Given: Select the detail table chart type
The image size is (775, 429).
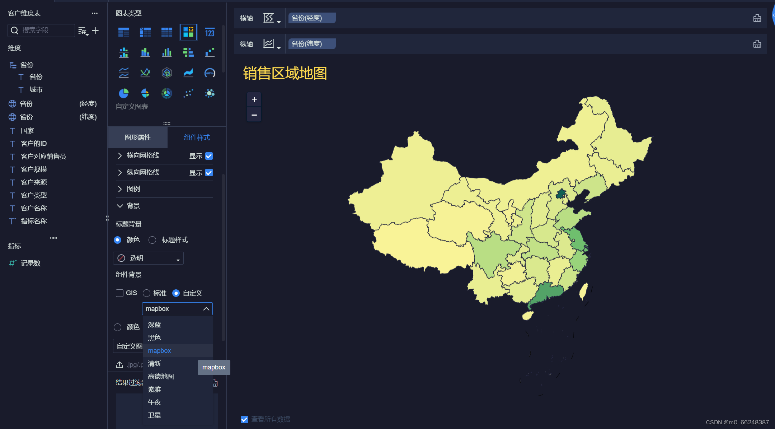Looking at the screenshot, I should [167, 32].
